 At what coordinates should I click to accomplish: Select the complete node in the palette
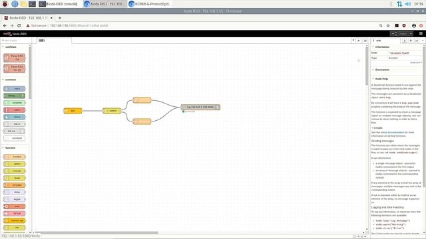[15, 103]
